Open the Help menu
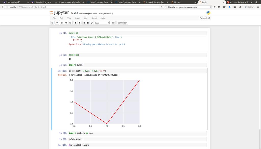Screen dimensions: 261x149 pyautogui.click(x=103, y=18)
